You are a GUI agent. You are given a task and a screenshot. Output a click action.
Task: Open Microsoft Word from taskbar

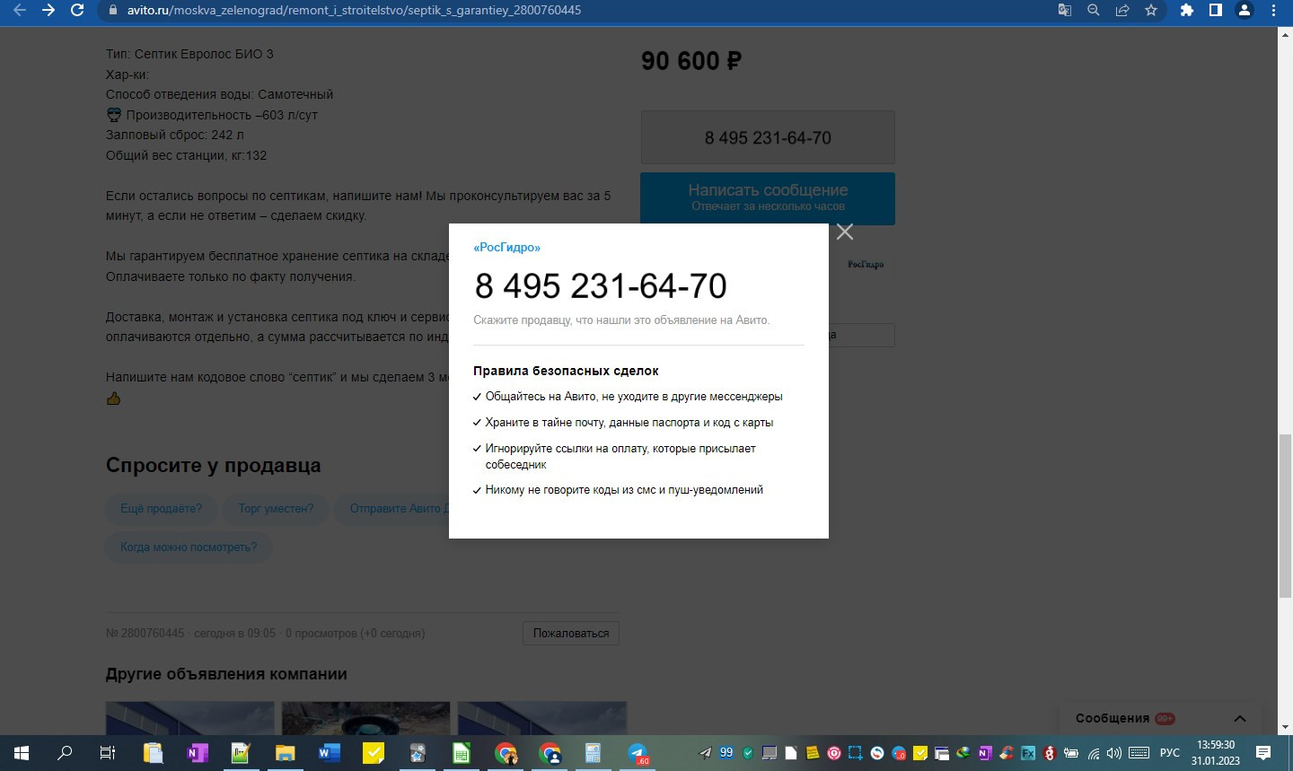(329, 753)
